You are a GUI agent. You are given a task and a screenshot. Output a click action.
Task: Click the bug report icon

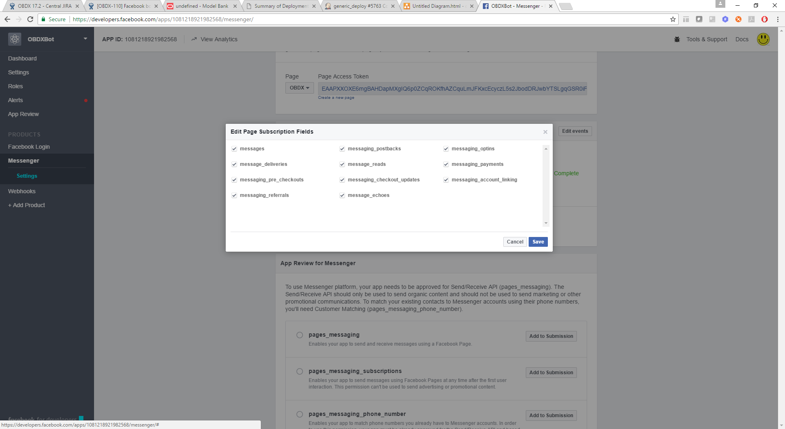click(677, 39)
